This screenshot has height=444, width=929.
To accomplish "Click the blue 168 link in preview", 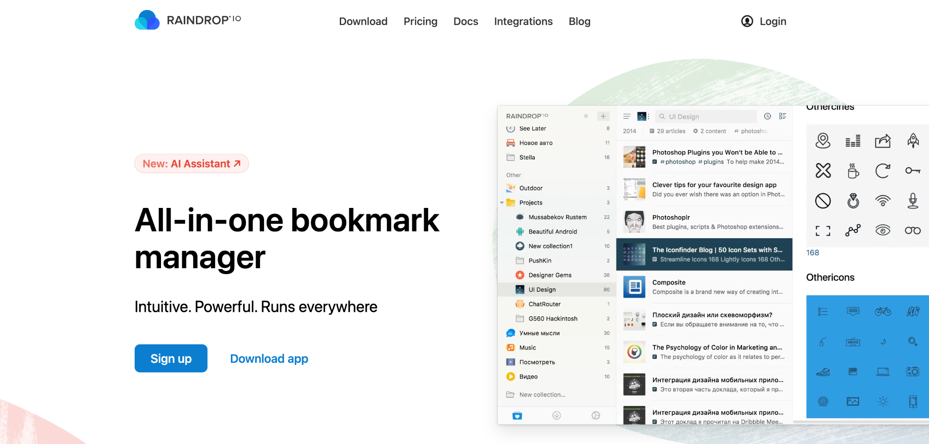I will (812, 253).
